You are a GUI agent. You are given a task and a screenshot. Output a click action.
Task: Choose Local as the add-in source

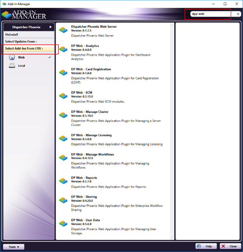pos(29,66)
